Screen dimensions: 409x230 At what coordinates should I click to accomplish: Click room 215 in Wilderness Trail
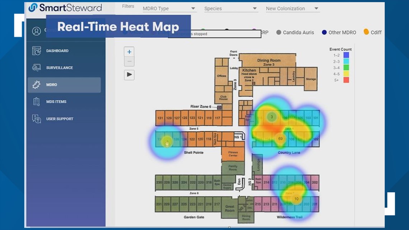(x=258, y=204)
